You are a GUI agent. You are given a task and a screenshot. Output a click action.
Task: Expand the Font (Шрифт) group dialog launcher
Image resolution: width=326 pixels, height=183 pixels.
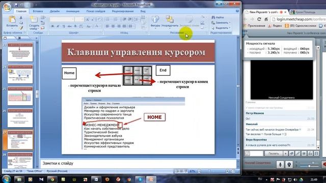click(x=101, y=33)
